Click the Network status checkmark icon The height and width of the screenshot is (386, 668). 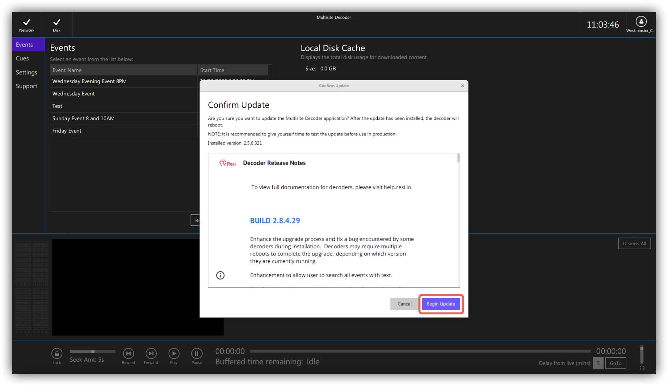pos(27,22)
